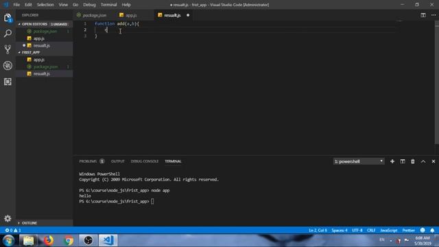
Task: Click the errors and warnings status indicator
Action: 13,231
